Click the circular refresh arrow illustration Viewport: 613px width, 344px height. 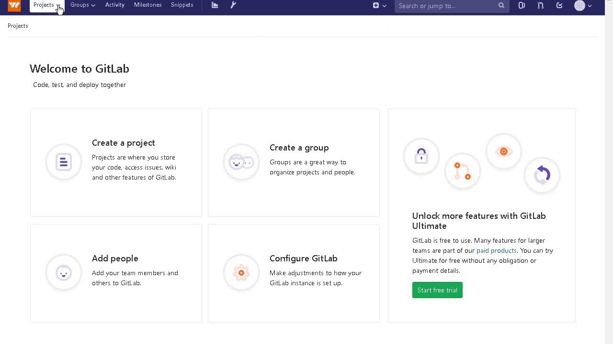[x=542, y=175]
